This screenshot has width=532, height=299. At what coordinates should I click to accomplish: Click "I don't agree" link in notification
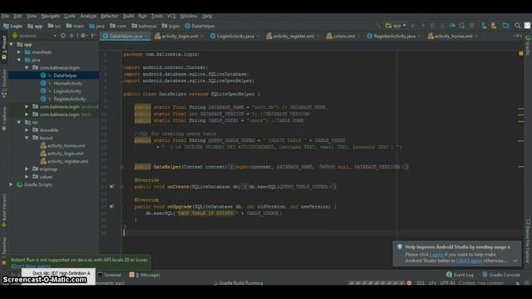(469, 261)
